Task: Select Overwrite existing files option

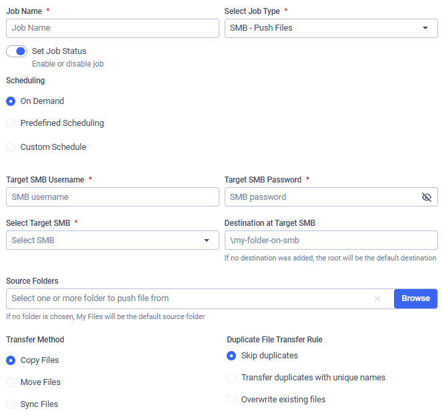Action: pyautogui.click(x=231, y=400)
